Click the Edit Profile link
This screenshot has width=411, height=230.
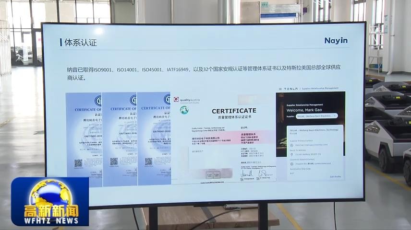tap(335, 177)
